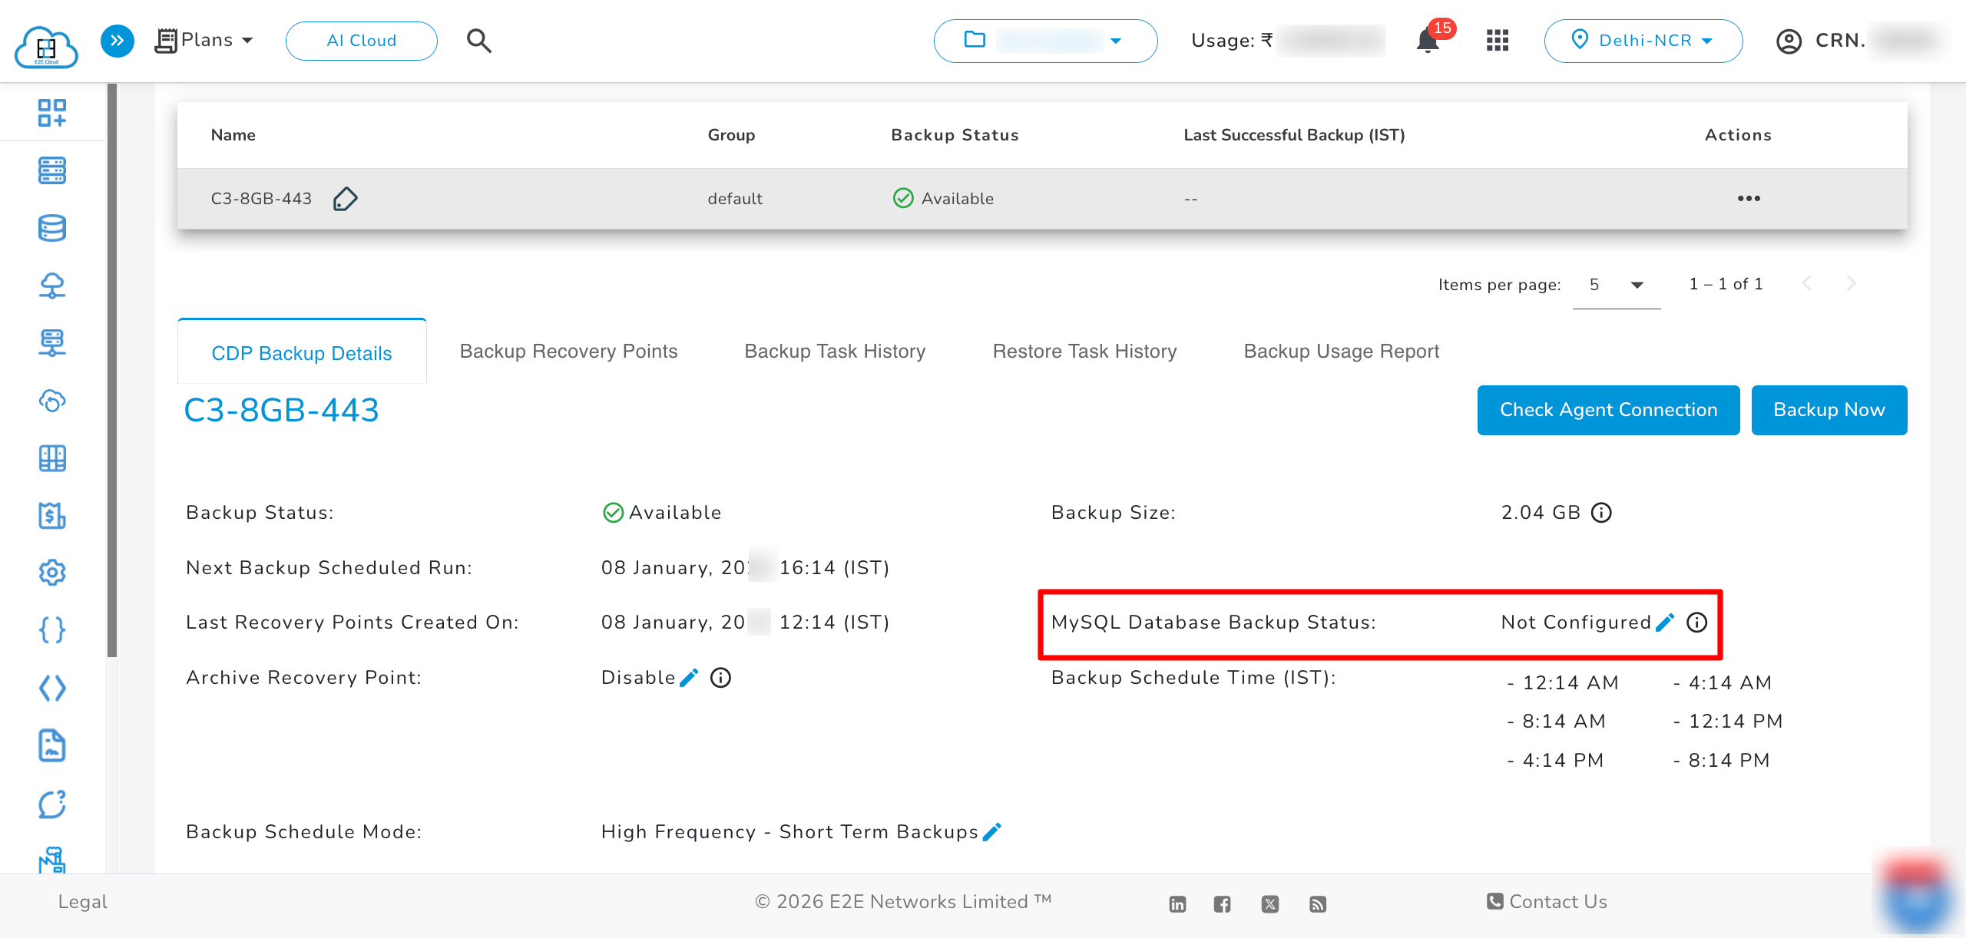
Task: Select the C3-8GB-443 table row name
Action: pos(261,199)
